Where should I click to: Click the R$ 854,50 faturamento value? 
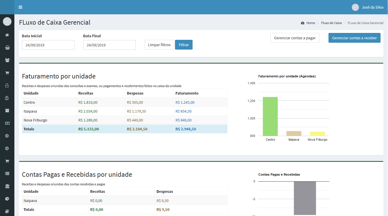click(x=183, y=111)
